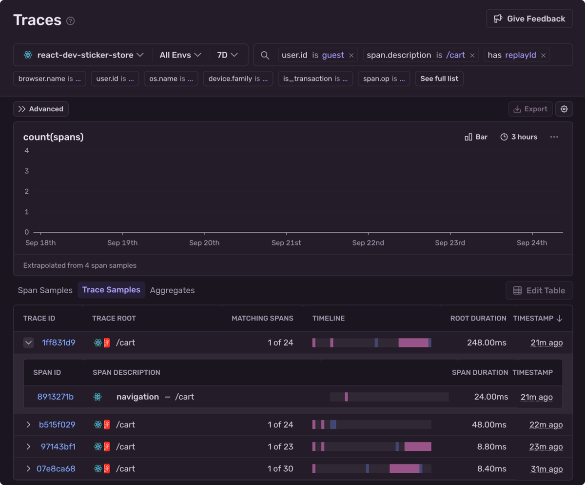Screen dimensions: 585x485
Task: Open trace ID link 07e8ca68
Action: [x=56, y=468]
